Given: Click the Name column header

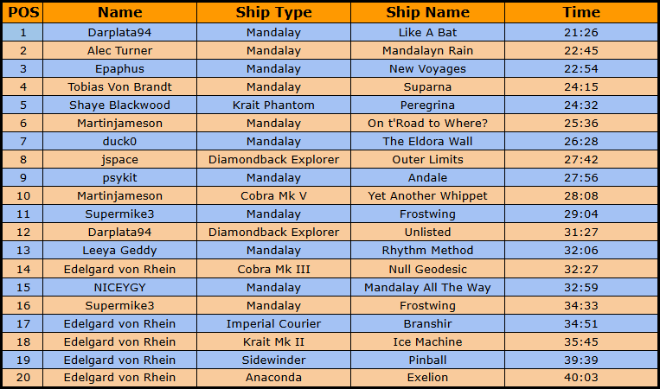Looking at the screenshot, I should pos(119,12).
